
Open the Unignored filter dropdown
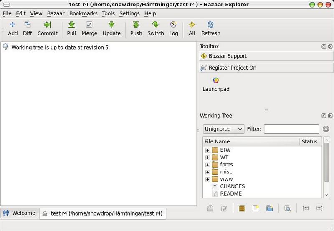[223, 129]
